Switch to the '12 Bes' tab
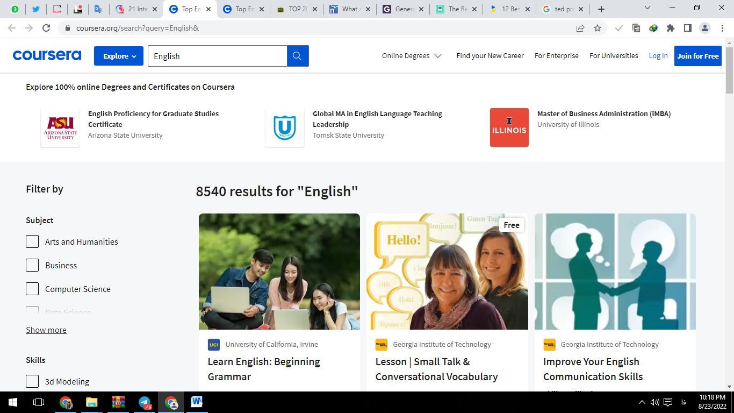 [510, 9]
